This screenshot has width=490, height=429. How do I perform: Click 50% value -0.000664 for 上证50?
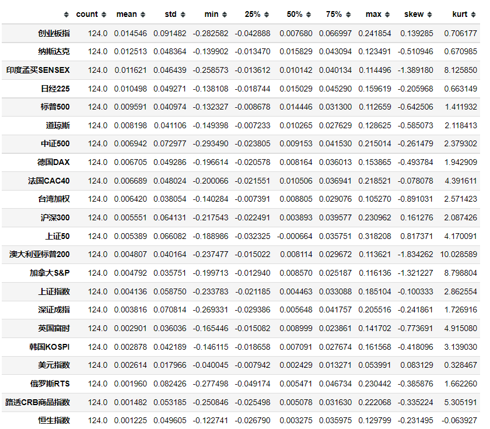click(295, 236)
